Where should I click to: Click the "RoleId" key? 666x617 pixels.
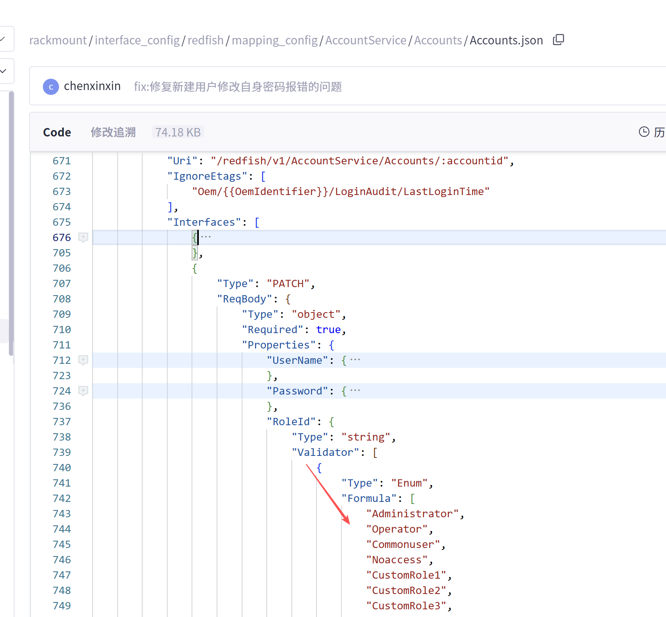tap(291, 422)
